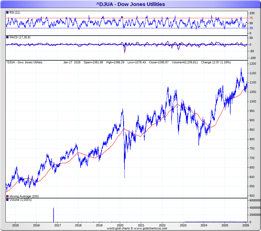Click the blue Volume (1,000's) legend square
The height and width of the screenshot is (231, 261).
tap(7, 200)
